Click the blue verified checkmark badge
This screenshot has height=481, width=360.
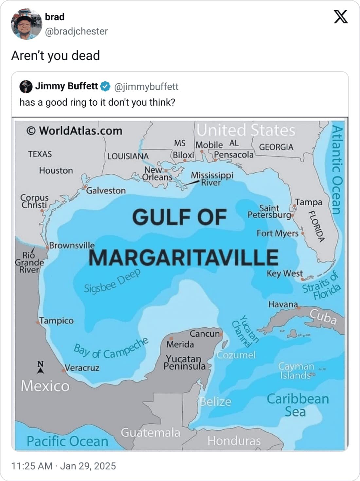[105, 86]
